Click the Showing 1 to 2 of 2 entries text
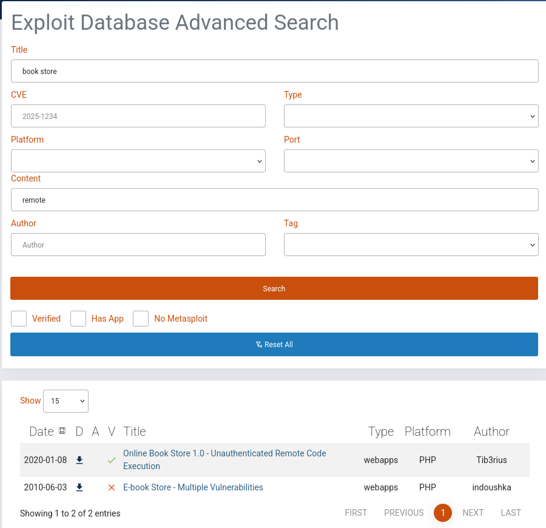The height and width of the screenshot is (528, 546). [70, 513]
